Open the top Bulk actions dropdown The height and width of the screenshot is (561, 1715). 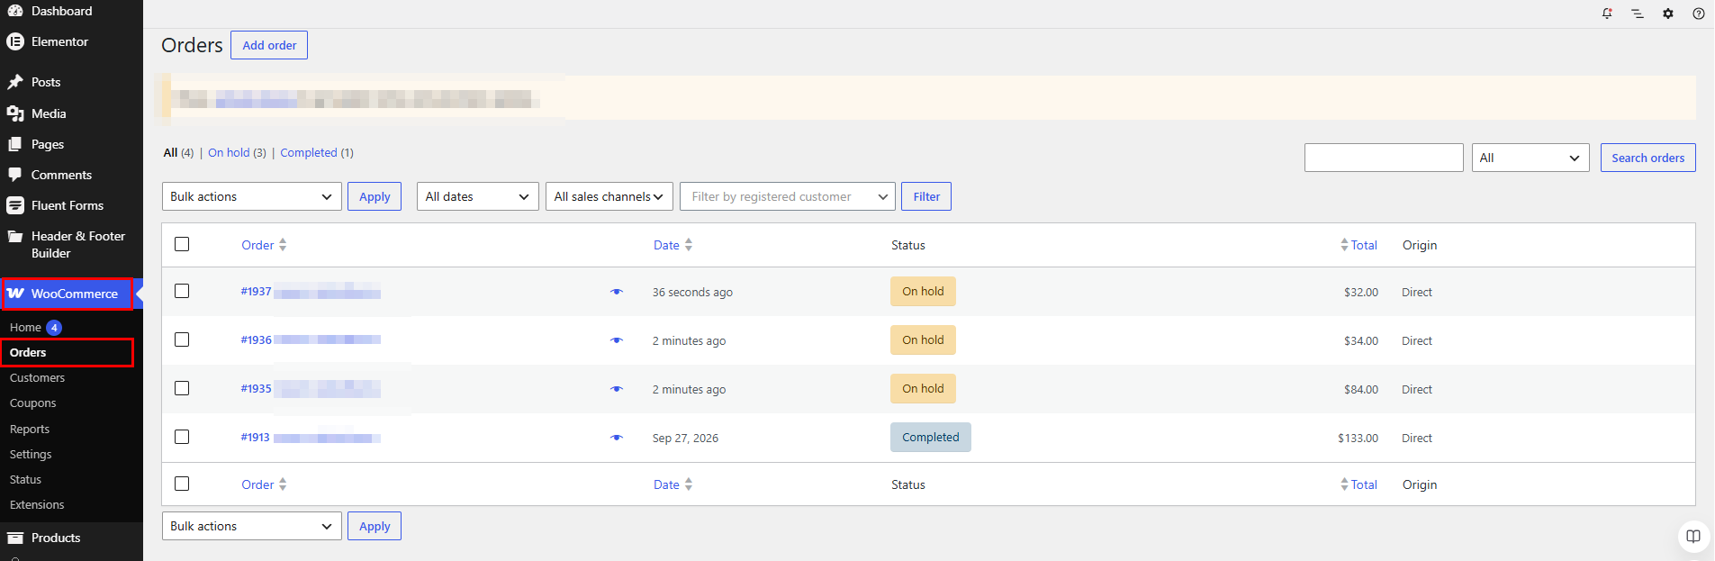pyautogui.click(x=252, y=196)
